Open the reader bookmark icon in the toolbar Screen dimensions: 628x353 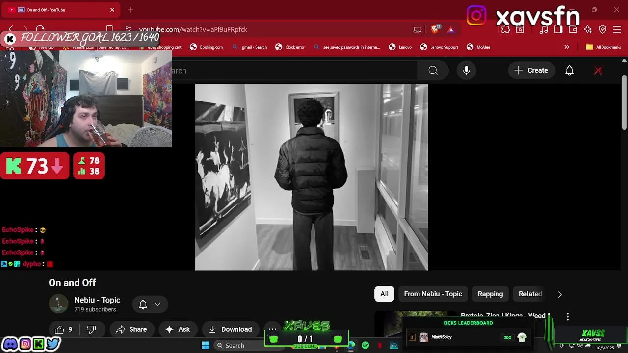point(110,29)
